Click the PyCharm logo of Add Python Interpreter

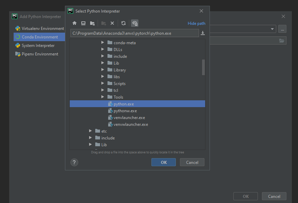tap(15, 16)
